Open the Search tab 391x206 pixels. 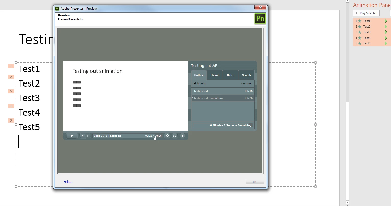pos(246,75)
